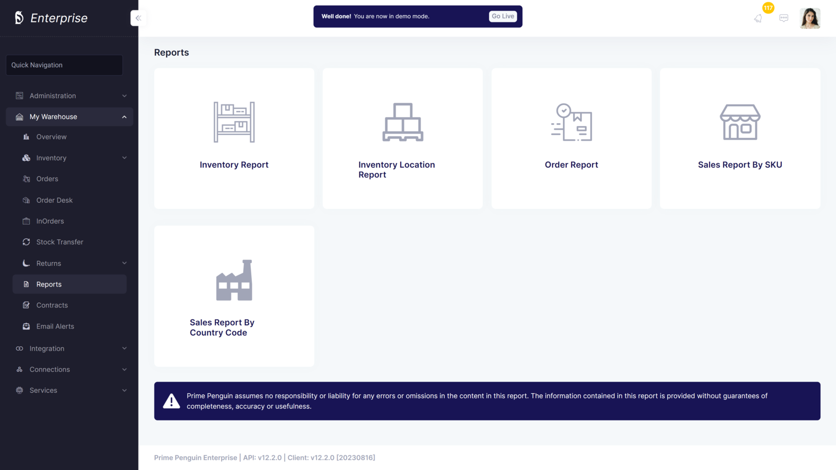This screenshot has height=470, width=836.
Task: Click the Returns menu label in sidebar
Action: [49, 263]
